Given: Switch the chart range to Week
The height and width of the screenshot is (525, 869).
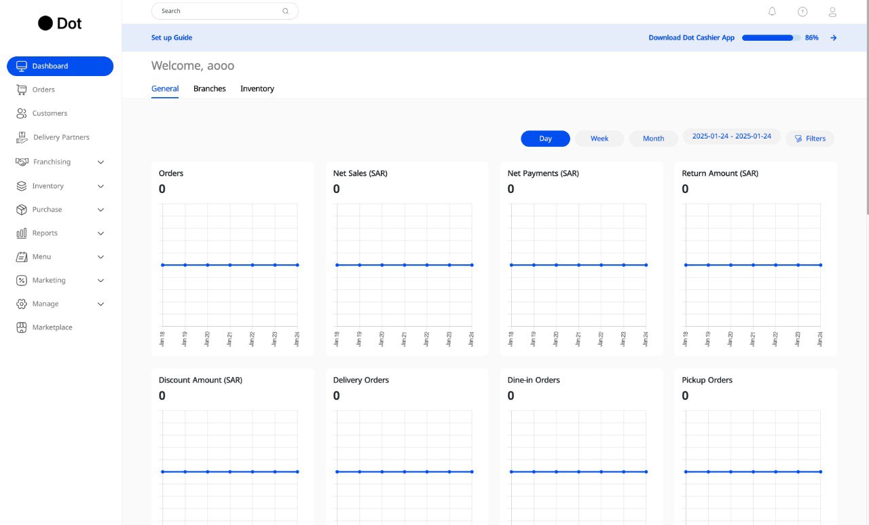Looking at the screenshot, I should [599, 139].
